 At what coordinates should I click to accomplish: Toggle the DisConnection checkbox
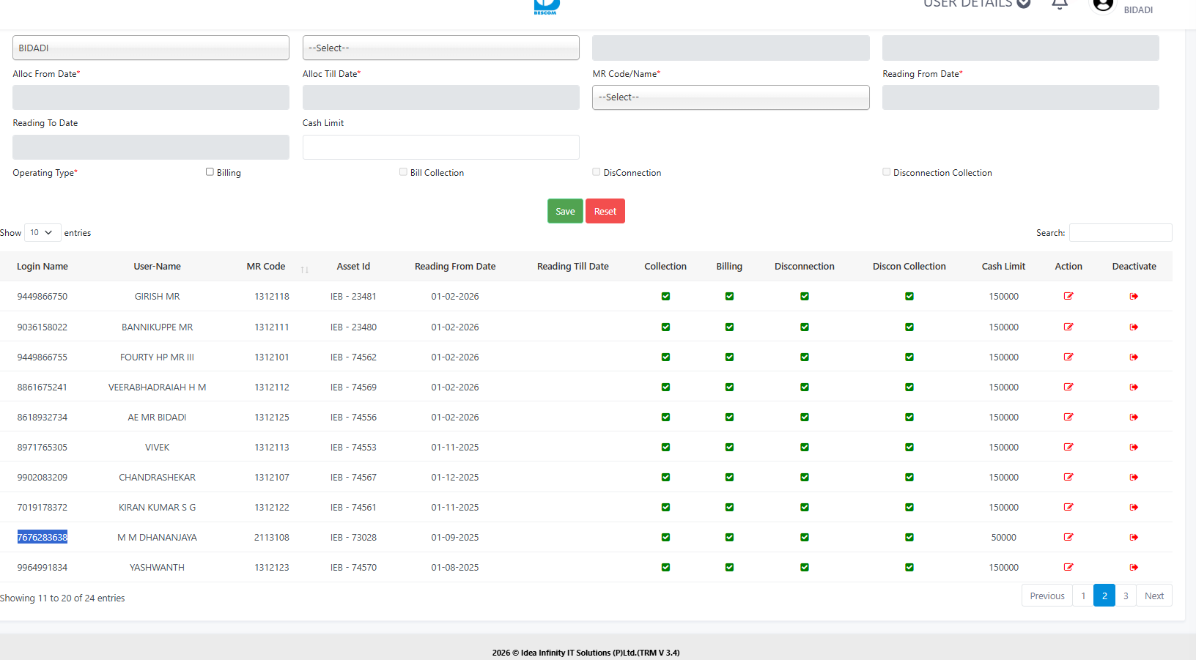tap(596, 172)
